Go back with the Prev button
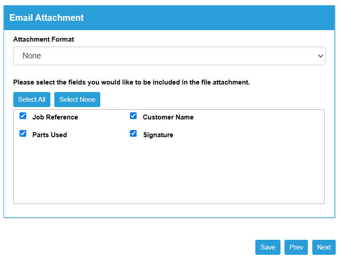This screenshot has width=341, height=261. coord(296,247)
